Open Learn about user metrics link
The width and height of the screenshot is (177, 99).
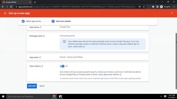coord(109,75)
